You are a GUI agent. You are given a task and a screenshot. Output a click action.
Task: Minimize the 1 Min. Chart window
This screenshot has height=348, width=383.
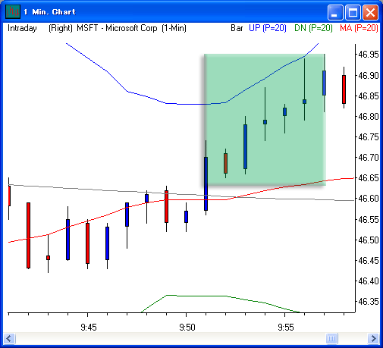(335, 12)
